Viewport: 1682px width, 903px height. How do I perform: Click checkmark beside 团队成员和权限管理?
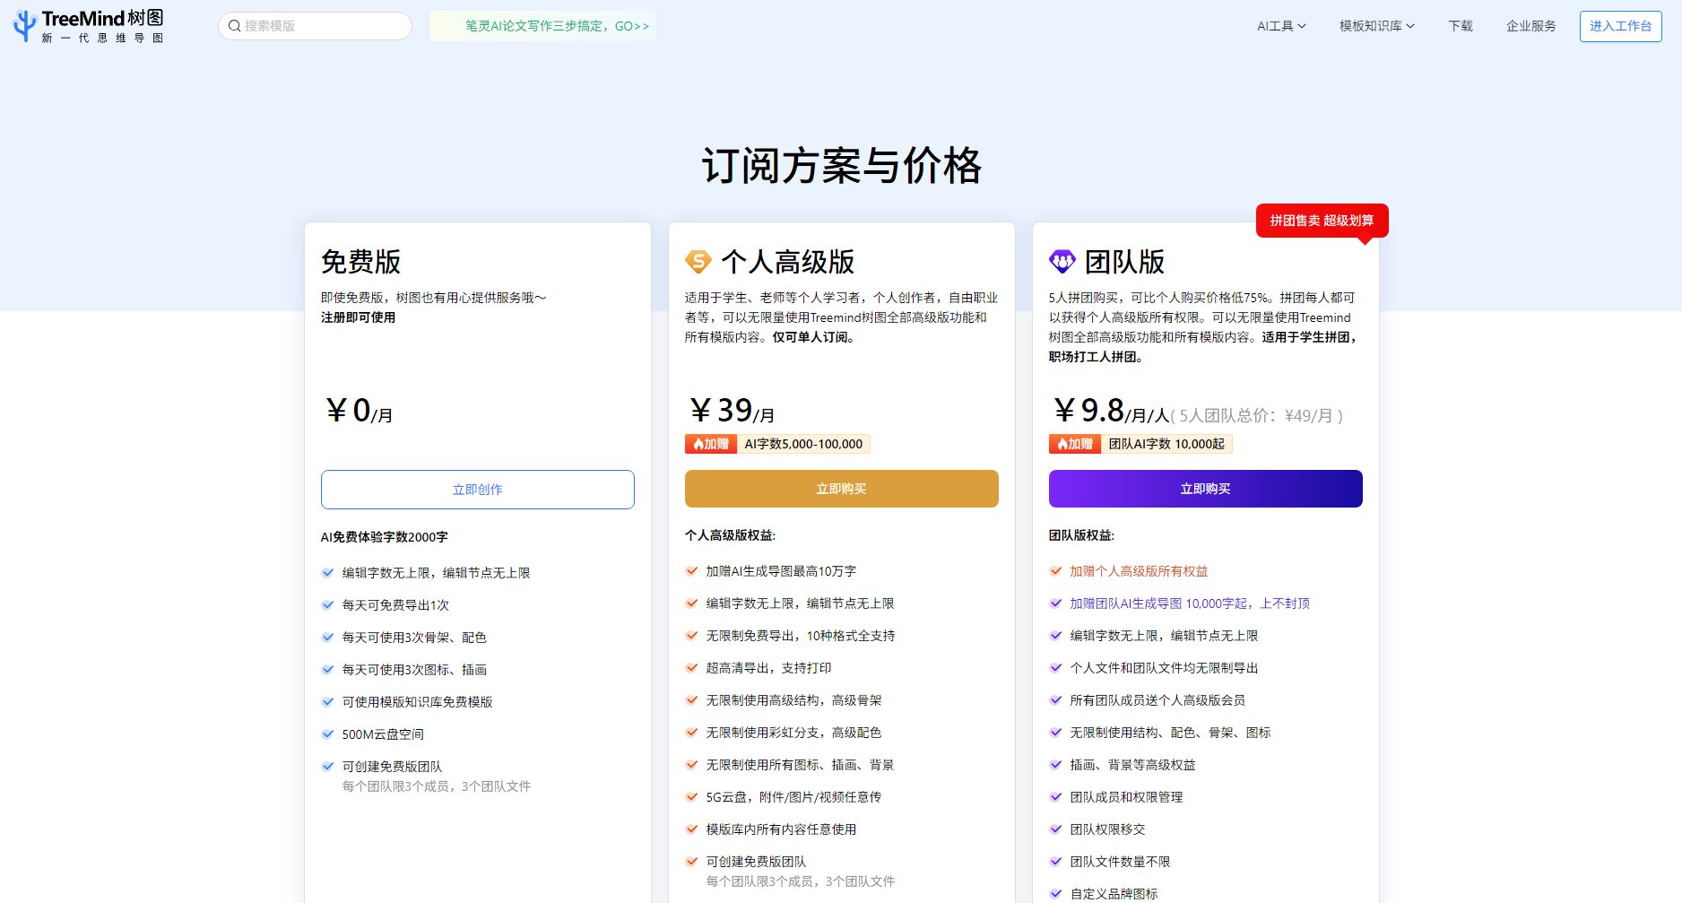[x=1056, y=797]
